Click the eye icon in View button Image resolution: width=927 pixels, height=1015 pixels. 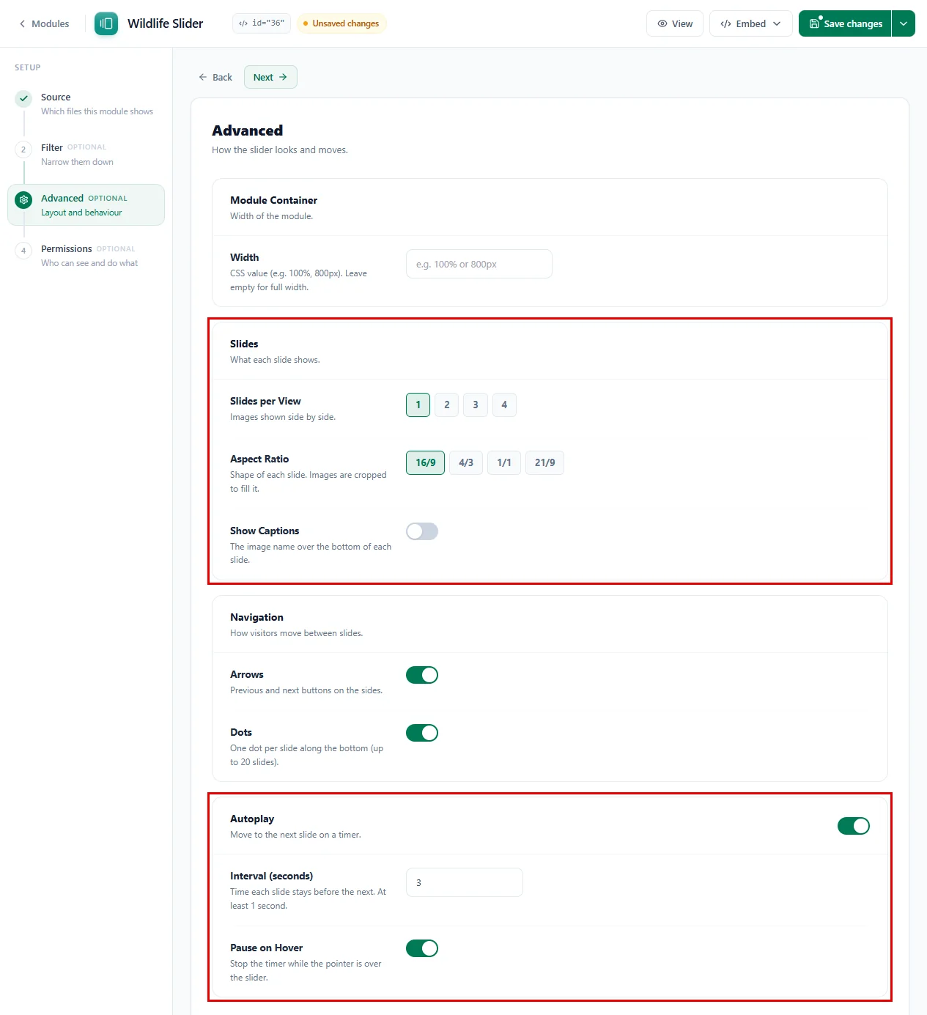[662, 23]
